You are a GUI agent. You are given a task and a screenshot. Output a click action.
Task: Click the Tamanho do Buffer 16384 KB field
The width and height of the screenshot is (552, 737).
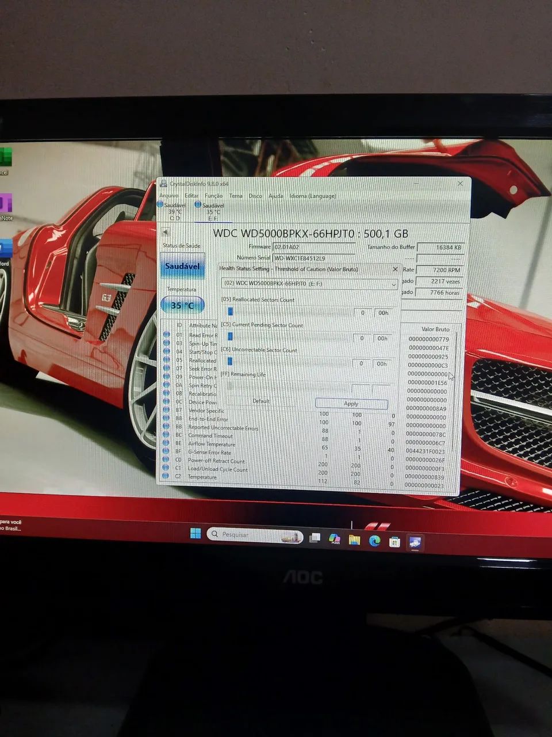(x=440, y=247)
